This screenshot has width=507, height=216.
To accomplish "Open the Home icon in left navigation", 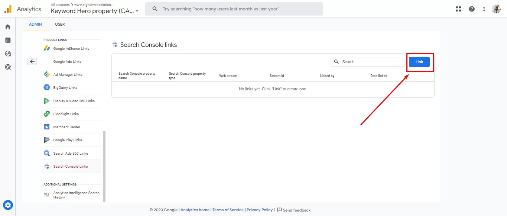I will click(8, 27).
